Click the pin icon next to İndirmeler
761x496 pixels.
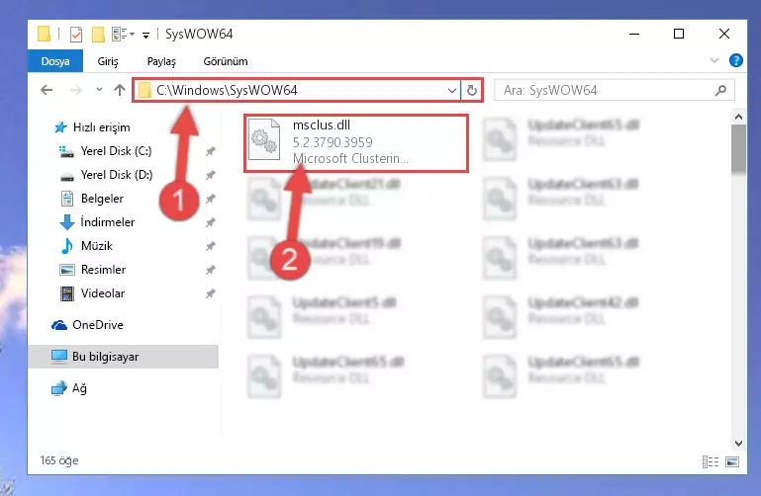(210, 222)
